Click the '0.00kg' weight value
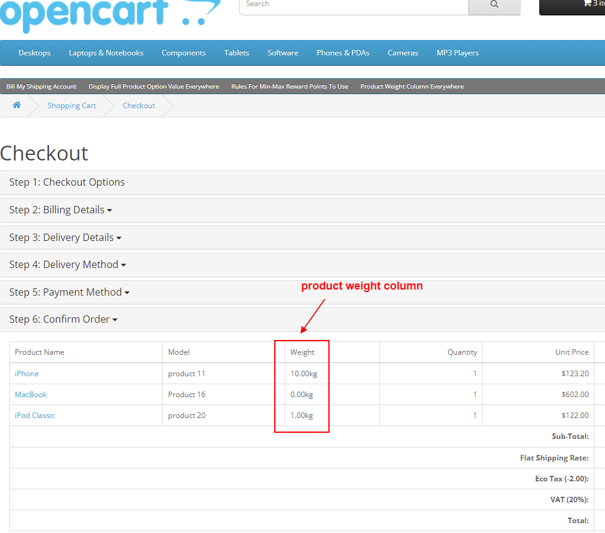The height and width of the screenshot is (533, 605). click(x=302, y=395)
